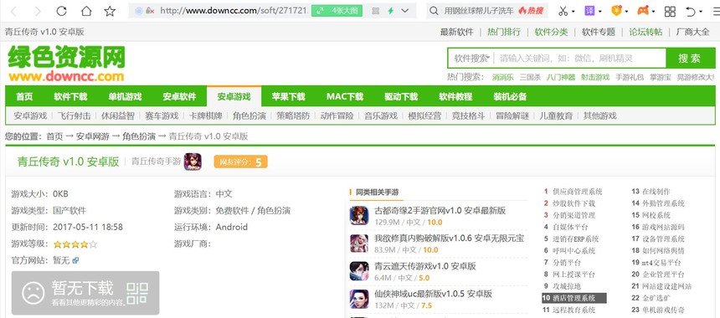Click the magnifier icon in browser search box
The width and height of the screenshot is (720, 318).
(x=434, y=11)
